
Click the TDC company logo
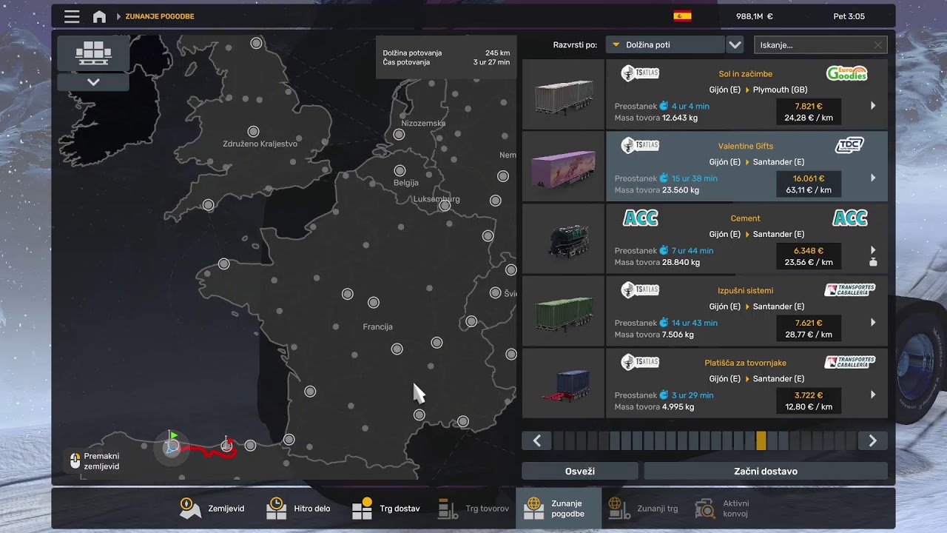pos(849,146)
